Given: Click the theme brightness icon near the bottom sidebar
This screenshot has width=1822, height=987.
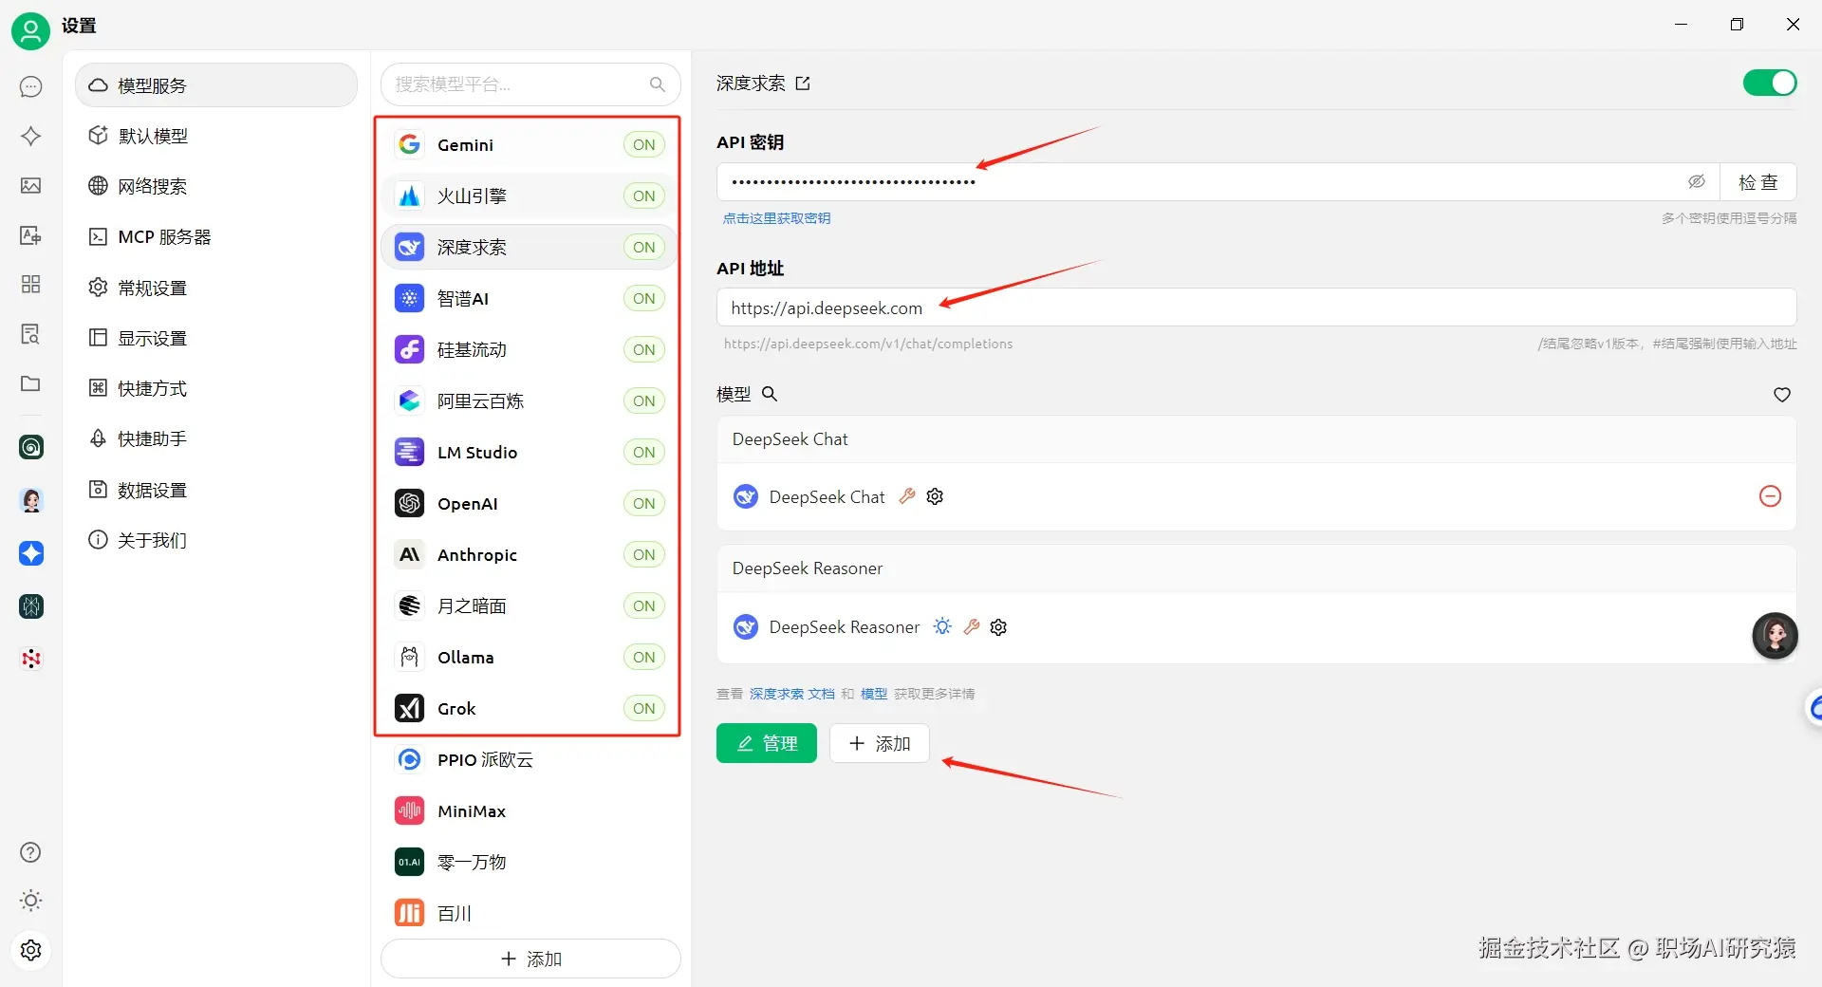Looking at the screenshot, I should [30, 901].
